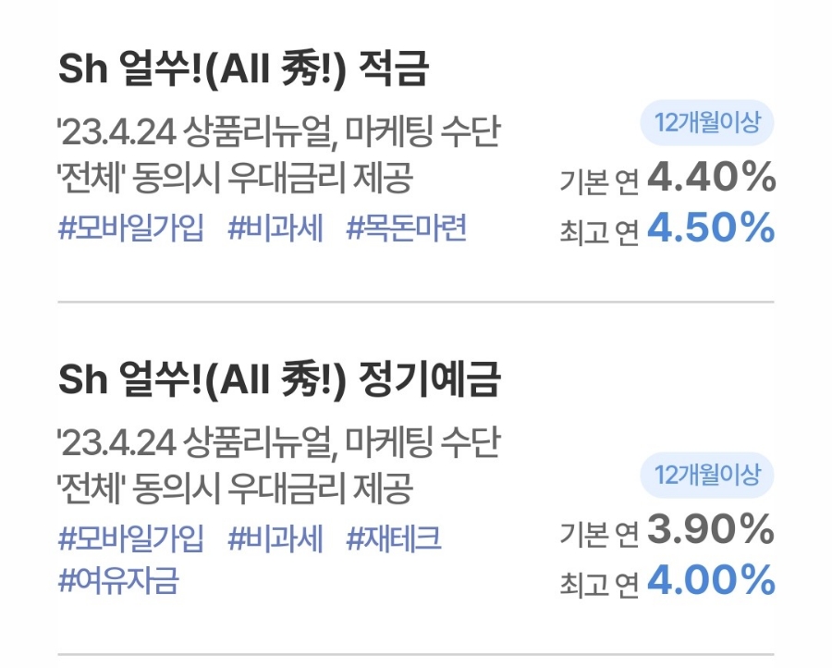832x668 pixels.
Task: Click the 기본 연 4.40% base rate
Action: click(x=667, y=179)
